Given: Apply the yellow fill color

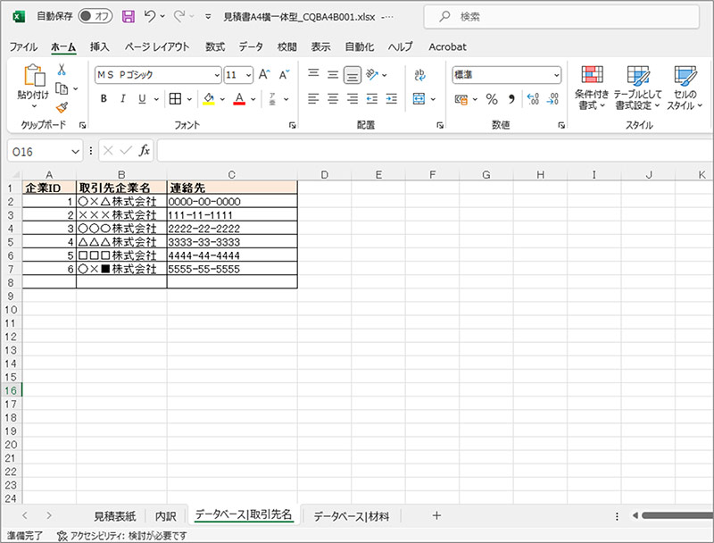Looking at the screenshot, I should coord(209,99).
